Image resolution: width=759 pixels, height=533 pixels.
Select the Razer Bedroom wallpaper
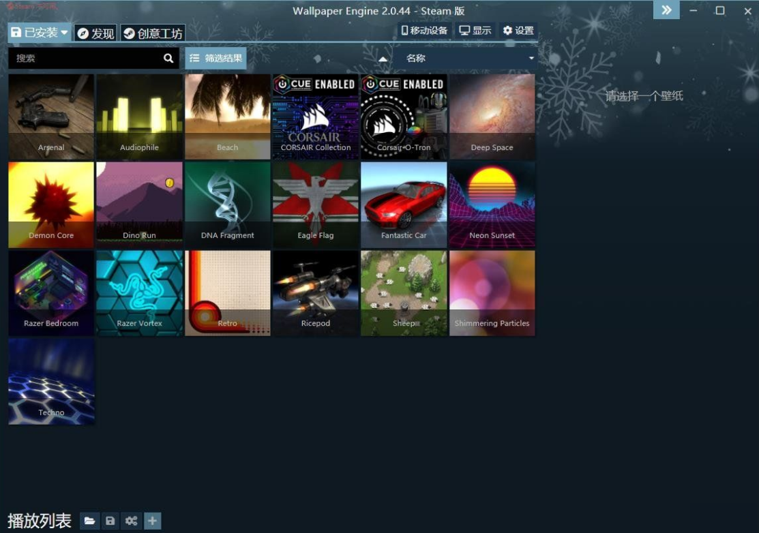[x=51, y=292]
